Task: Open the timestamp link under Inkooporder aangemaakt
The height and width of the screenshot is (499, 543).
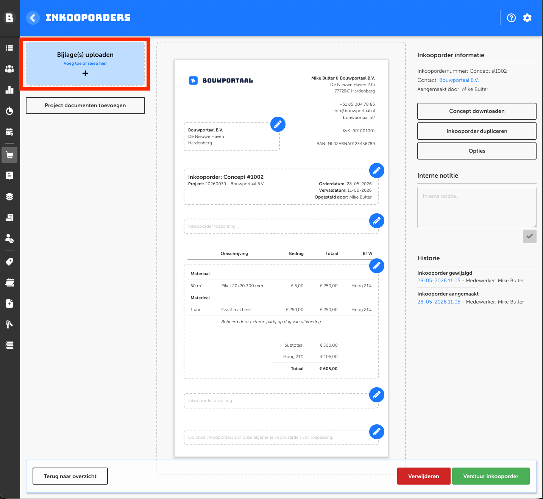Action: pos(439,302)
